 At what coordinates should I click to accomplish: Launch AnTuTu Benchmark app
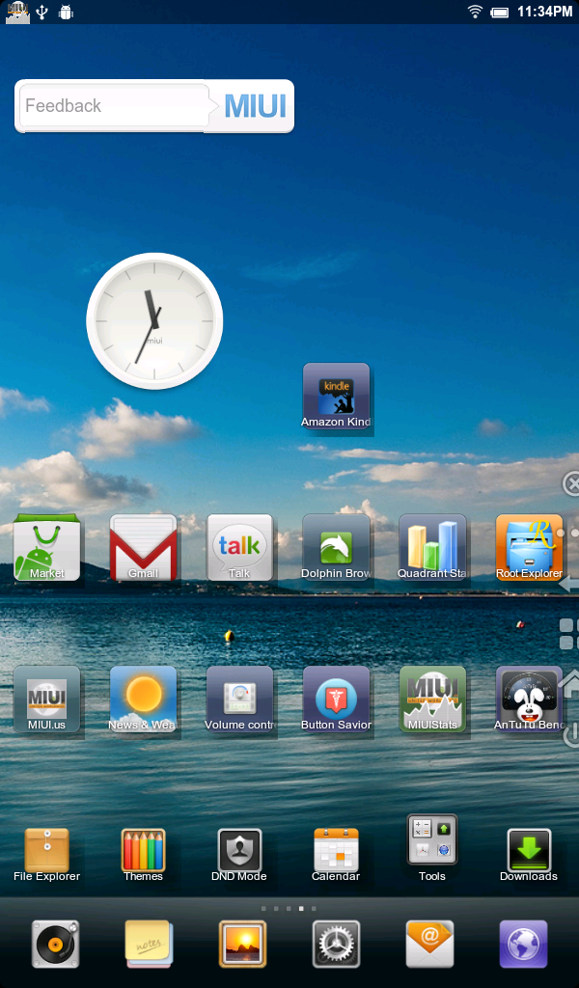[x=529, y=700]
